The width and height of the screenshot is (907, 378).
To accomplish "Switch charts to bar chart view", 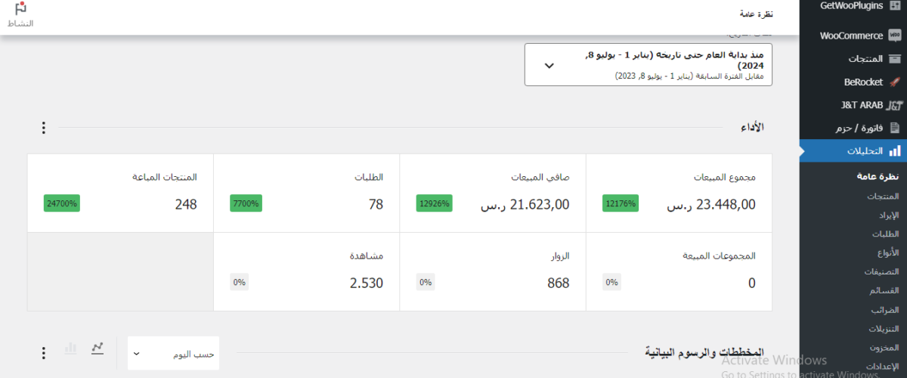I will click(71, 348).
